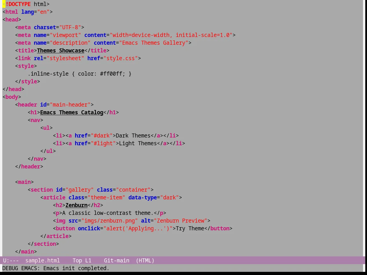This screenshot has height=275, width=367.
Task: Click the 'Zenburn' h2 text
Action: [77, 205]
